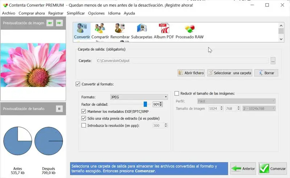Viewport: 290px width, 178px height.
Task: Open the Archivo menu
Action: point(8,13)
